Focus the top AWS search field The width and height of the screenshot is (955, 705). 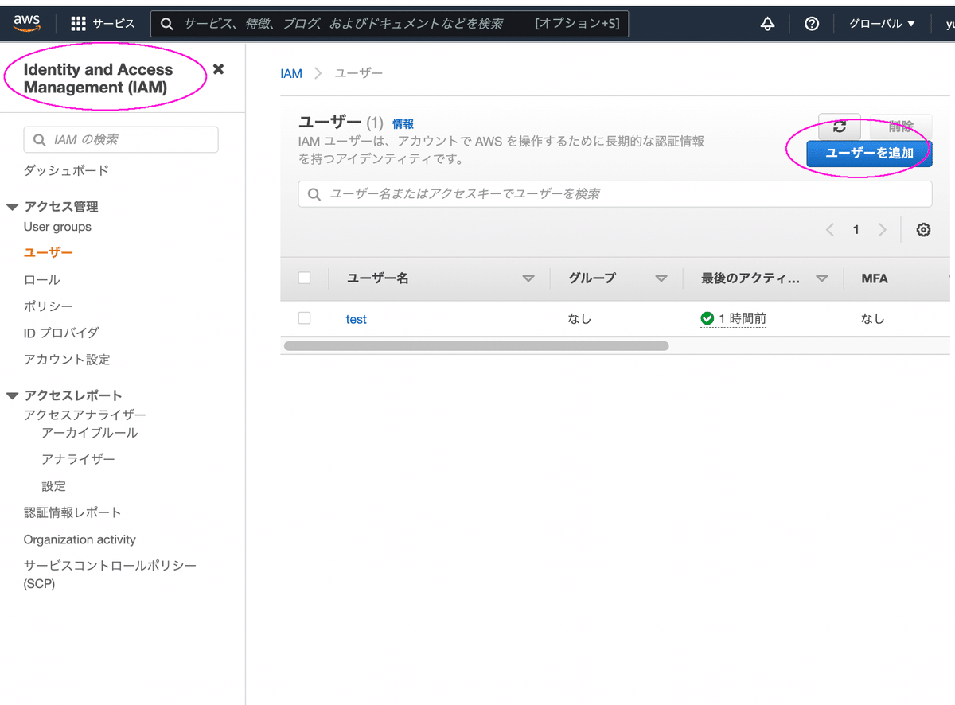click(x=390, y=24)
